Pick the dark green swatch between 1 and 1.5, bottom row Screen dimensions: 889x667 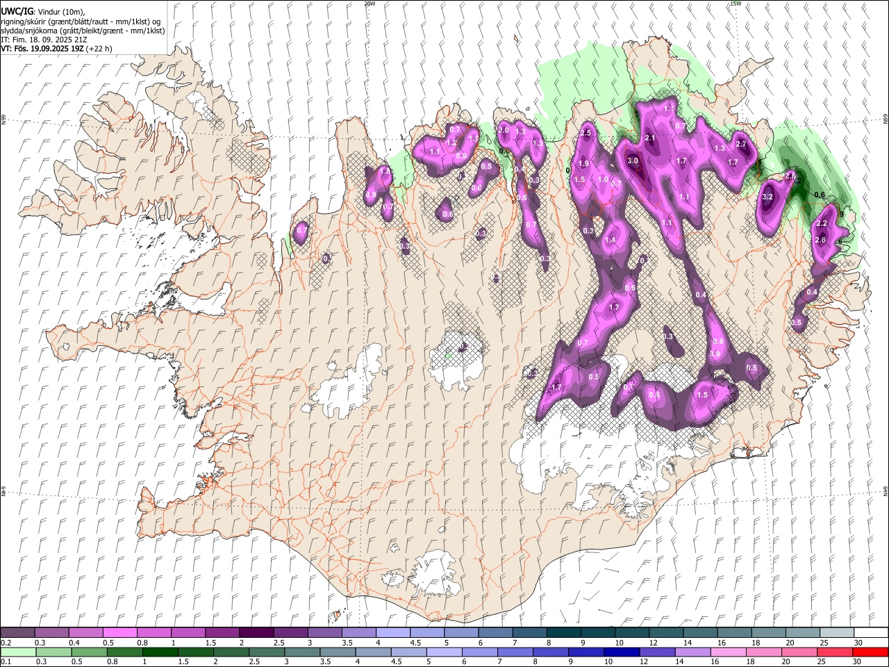tap(160, 652)
